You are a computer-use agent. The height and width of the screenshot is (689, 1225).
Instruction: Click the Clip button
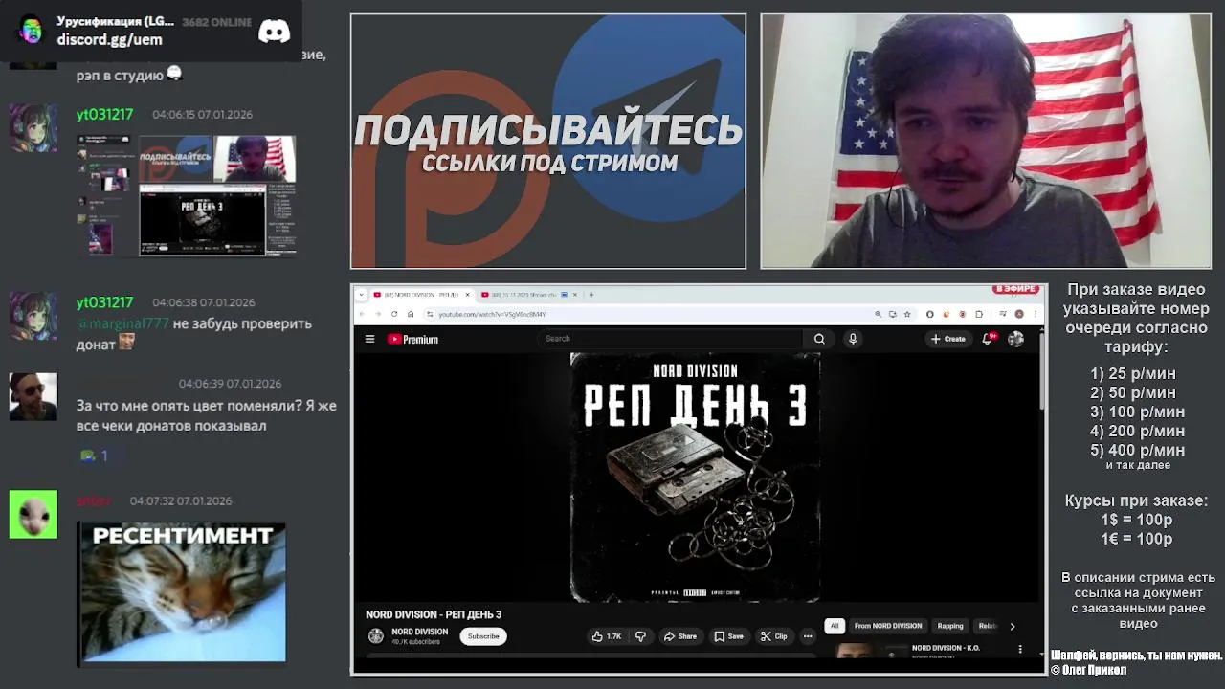click(773, 636)
